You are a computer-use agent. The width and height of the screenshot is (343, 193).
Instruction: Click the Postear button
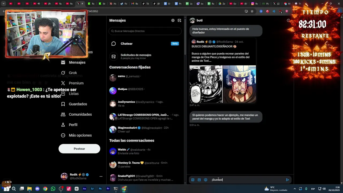(79, 149)
